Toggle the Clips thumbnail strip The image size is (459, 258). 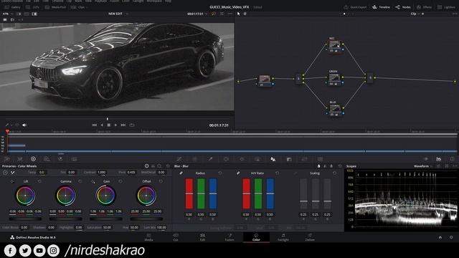pyautogui.click(x=78, y=7)
